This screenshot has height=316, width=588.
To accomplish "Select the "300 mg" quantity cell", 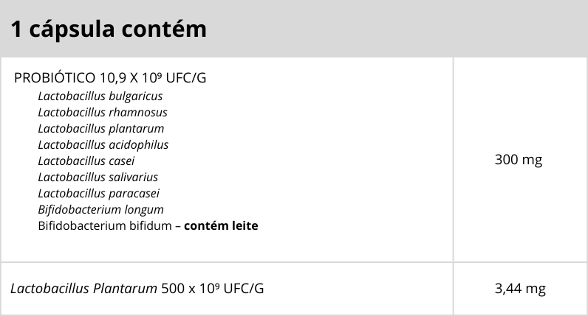I will (x=519, y=160).
